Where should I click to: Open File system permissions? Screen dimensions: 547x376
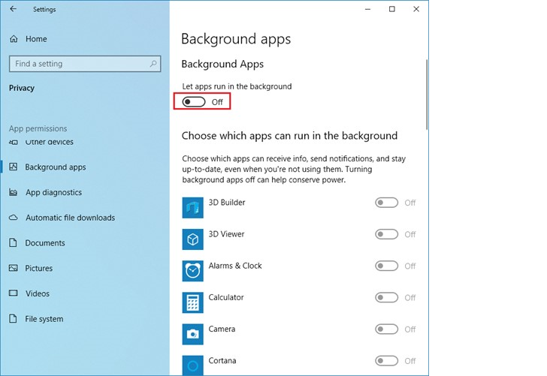(44, 319)
